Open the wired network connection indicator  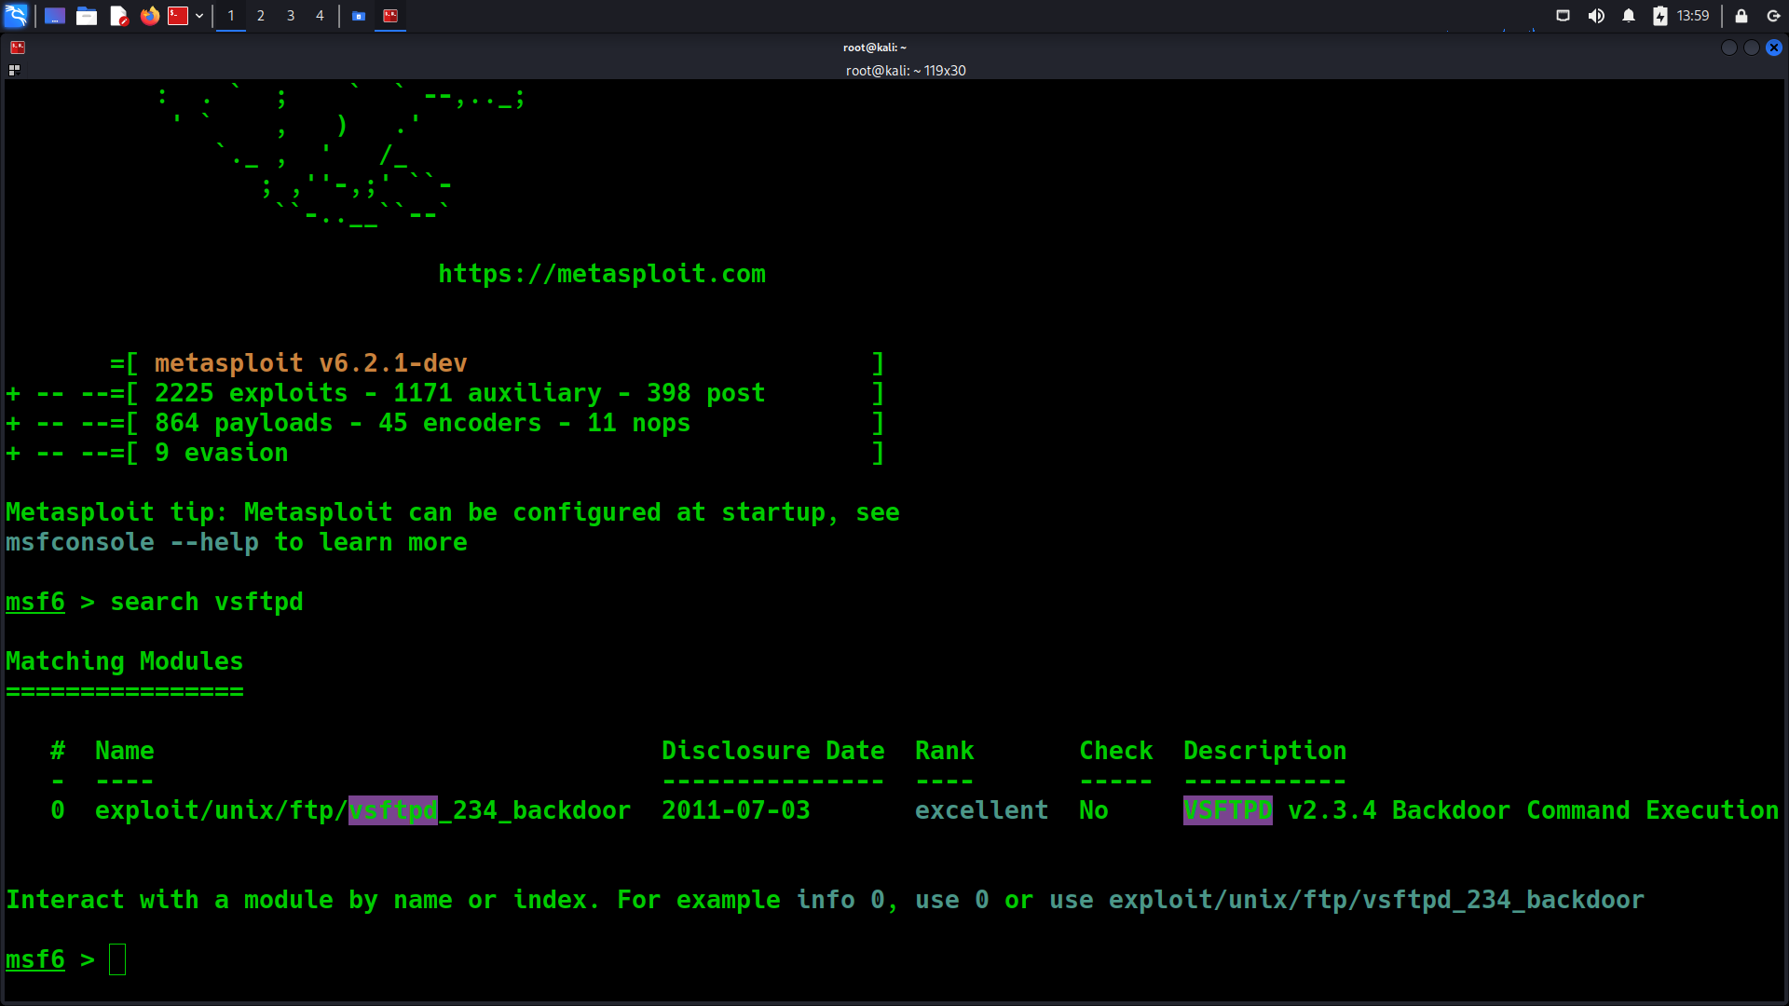pos(1564,16)
